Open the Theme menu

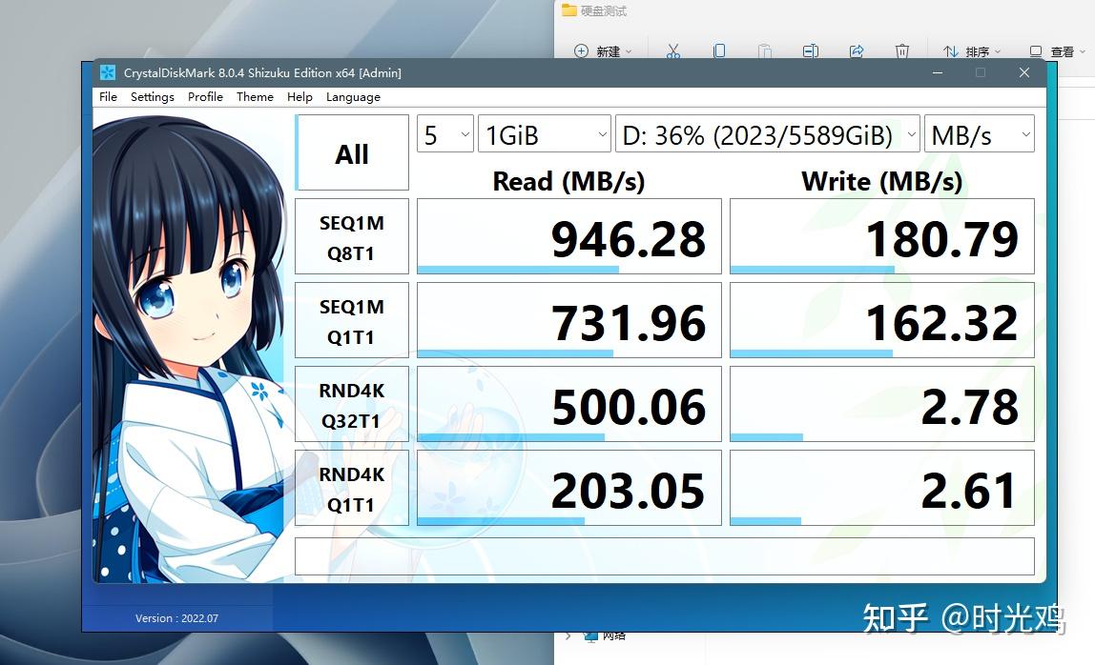tap(254, 96)
